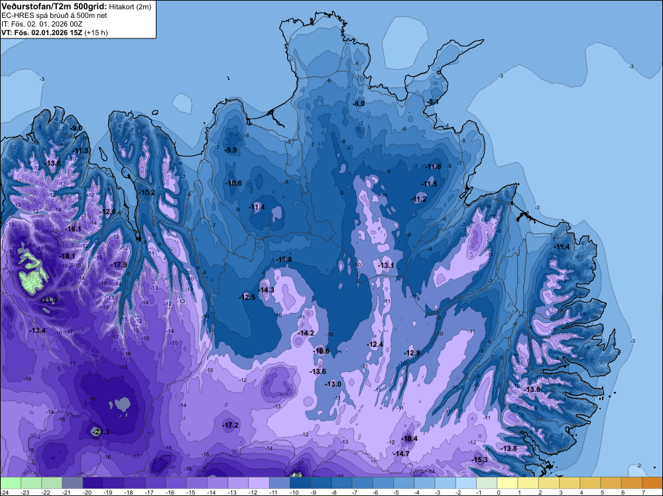Click the -17.2 temperature value
663x496 pixels.
coord(231,425)
